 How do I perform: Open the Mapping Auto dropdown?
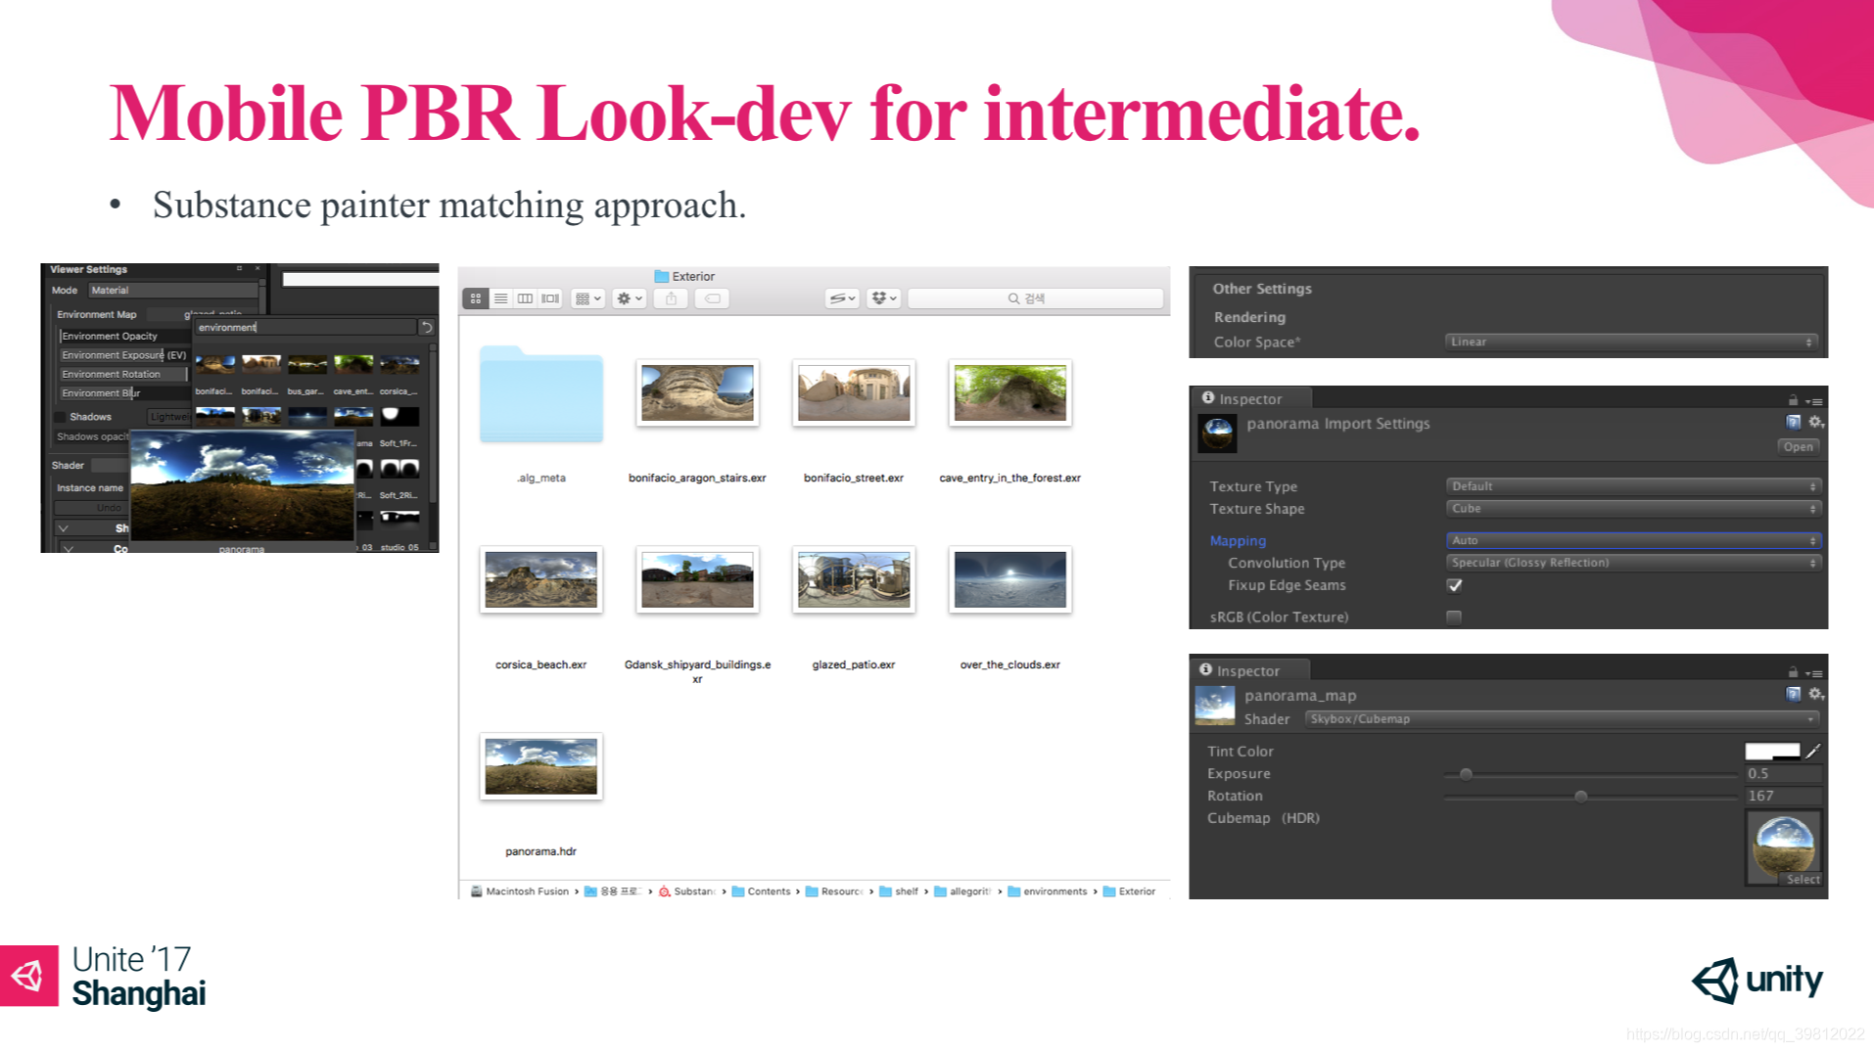[x=1632, y=541]
